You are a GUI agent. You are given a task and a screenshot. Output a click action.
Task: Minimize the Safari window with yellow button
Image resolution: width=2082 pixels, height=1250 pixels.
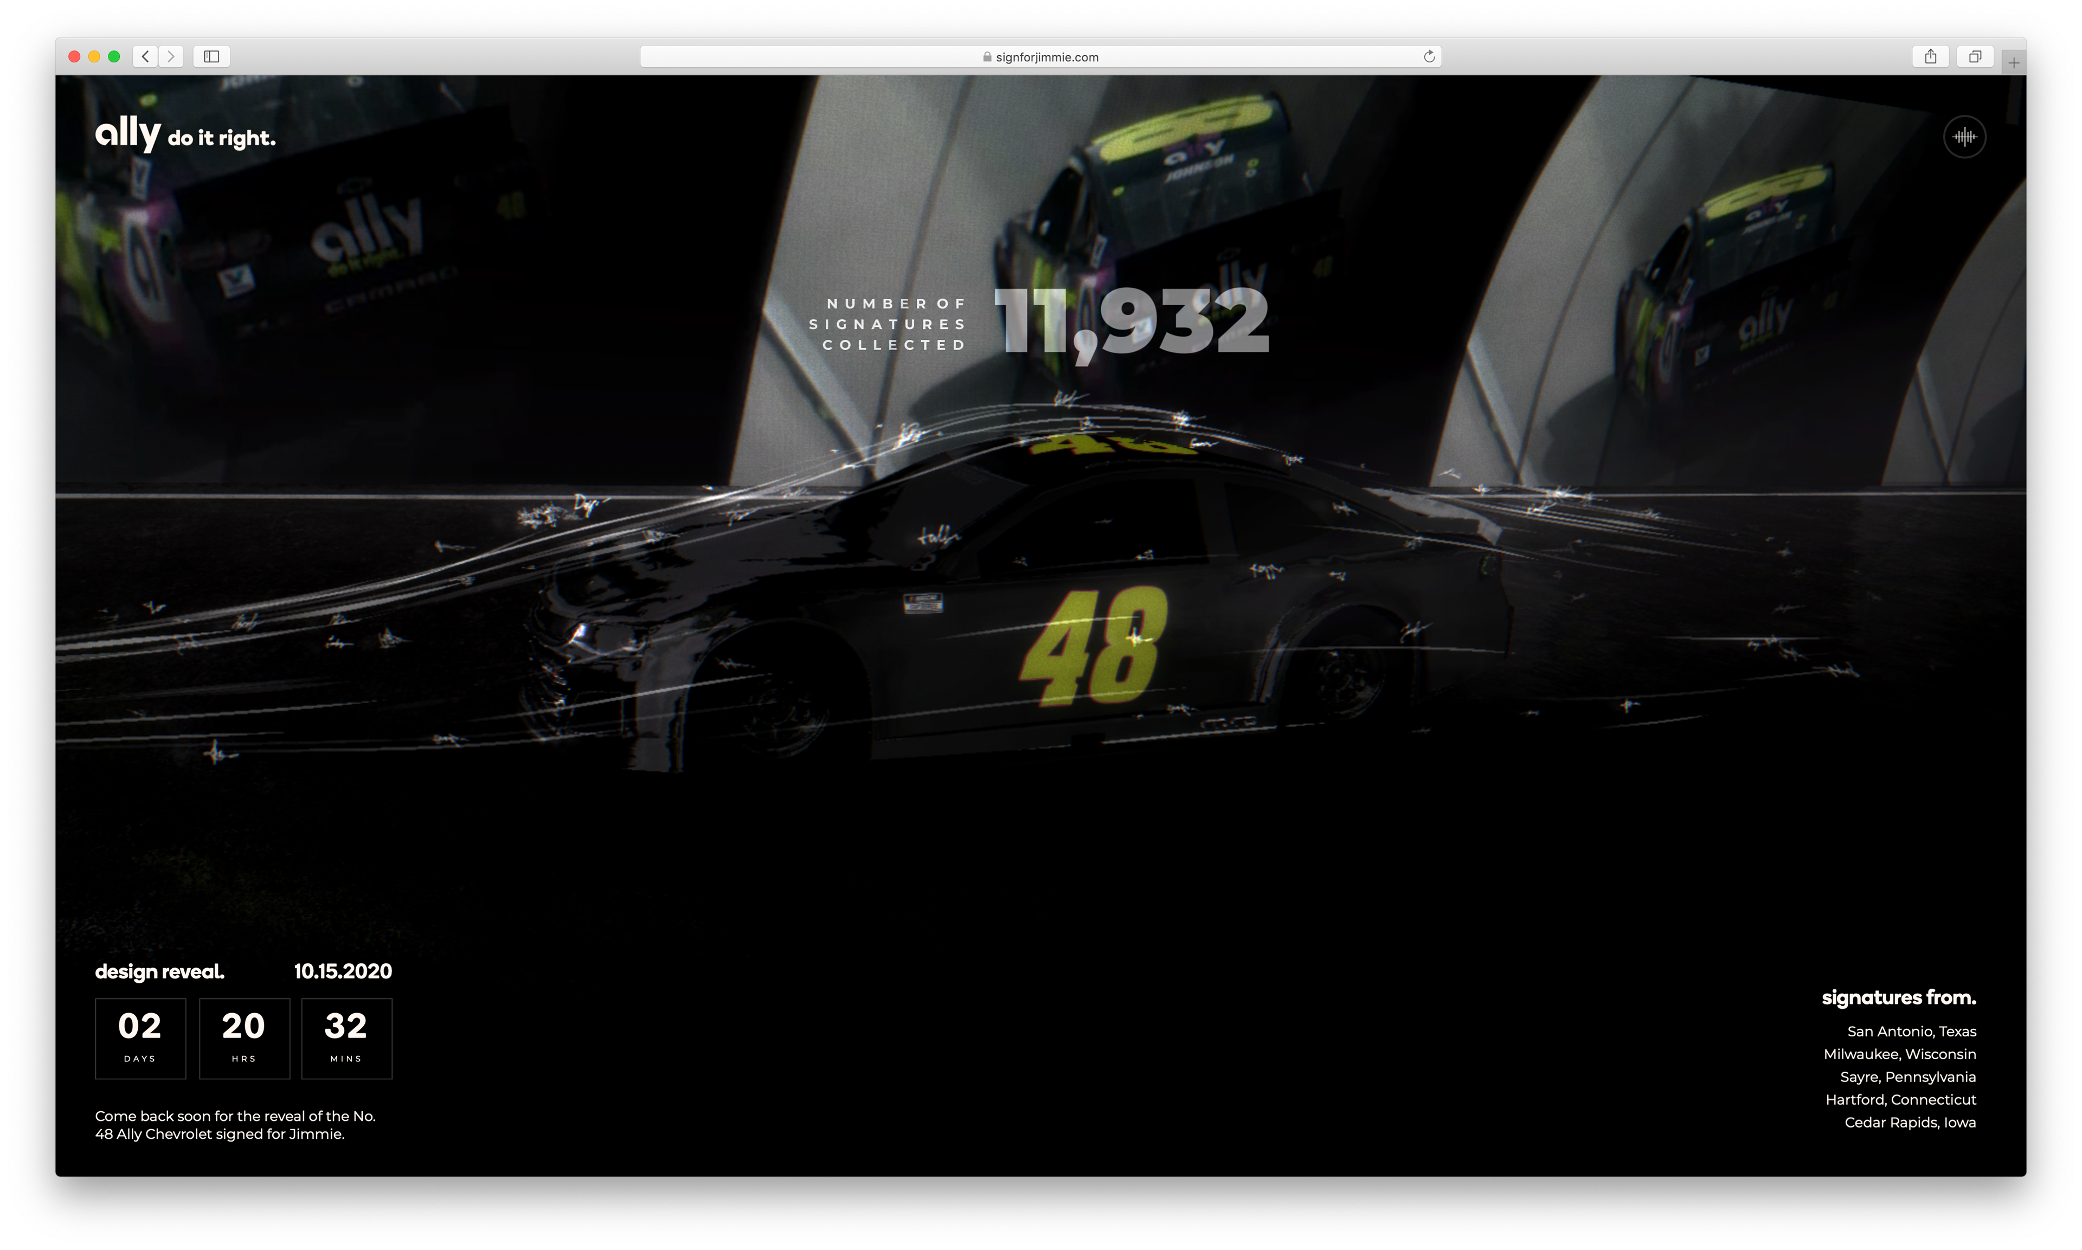coord(94,56)
